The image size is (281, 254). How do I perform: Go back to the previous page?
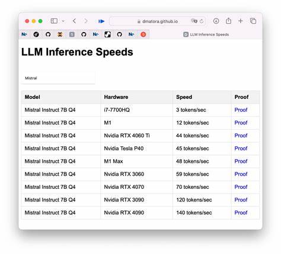[74, 21]
